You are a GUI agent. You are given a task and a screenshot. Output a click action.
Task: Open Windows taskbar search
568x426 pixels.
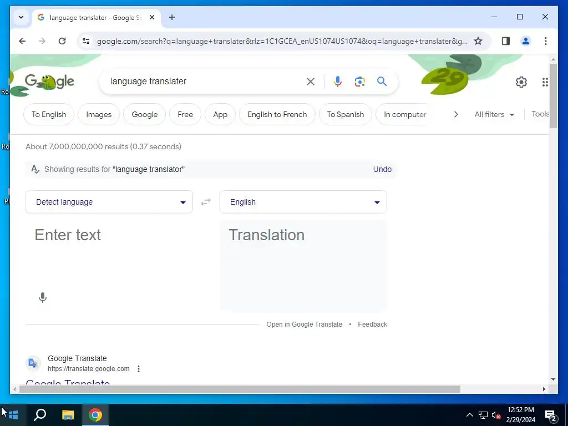40,415
